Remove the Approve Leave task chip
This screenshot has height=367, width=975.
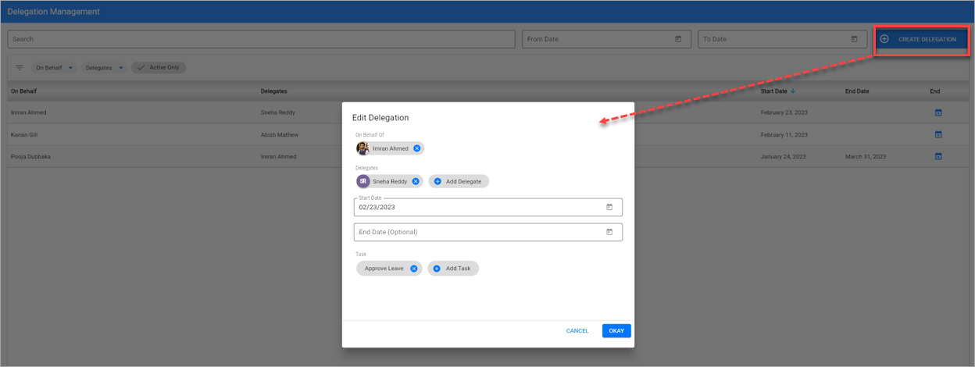(414, 269)
